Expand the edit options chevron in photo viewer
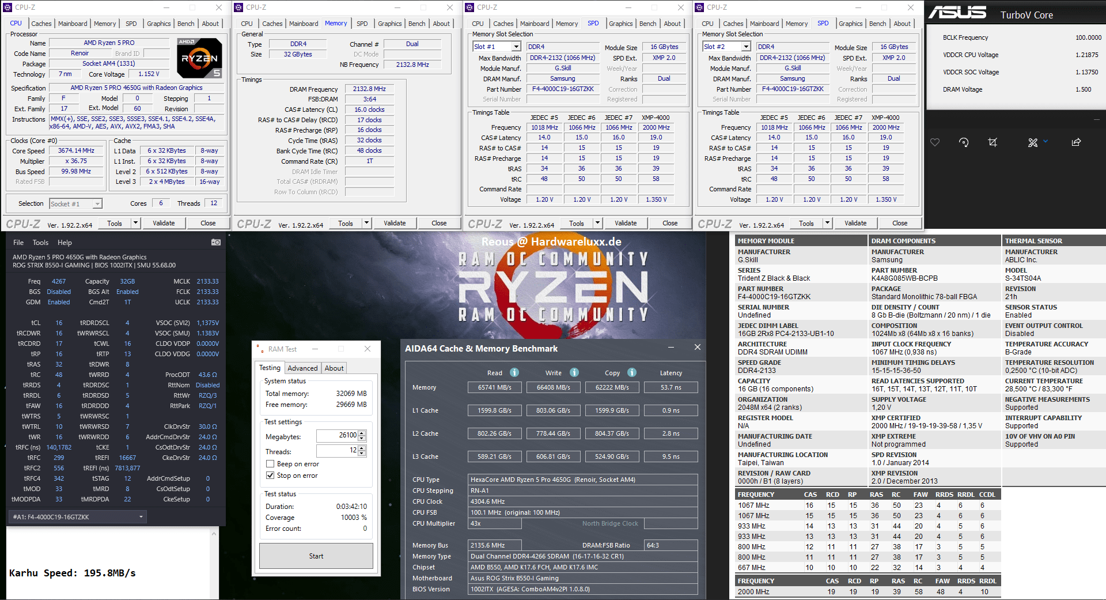This screenshot has width=1106, height=600. [x=1046, y=141]
